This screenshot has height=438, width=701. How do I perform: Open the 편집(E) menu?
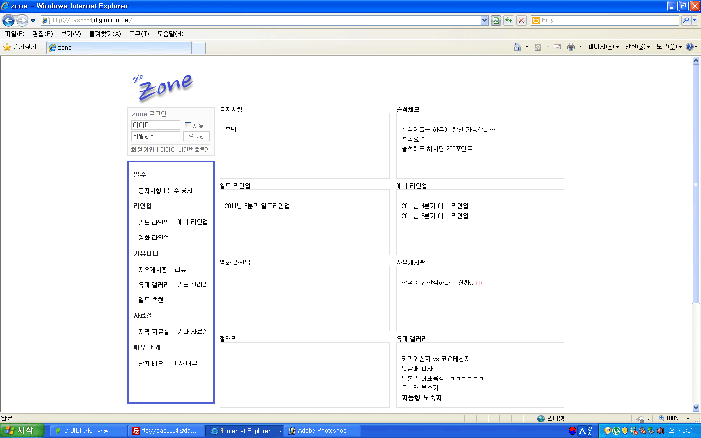[x=43, y=34]
